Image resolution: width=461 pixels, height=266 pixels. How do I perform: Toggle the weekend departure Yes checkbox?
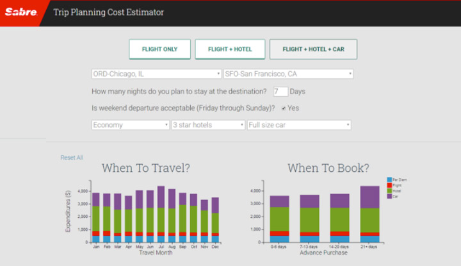[x=284, y=108]
